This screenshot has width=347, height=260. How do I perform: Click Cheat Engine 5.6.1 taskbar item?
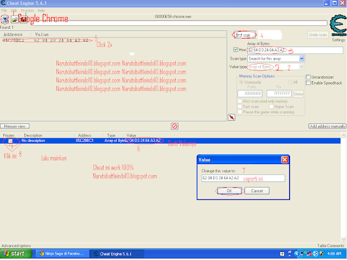(117, 254)
